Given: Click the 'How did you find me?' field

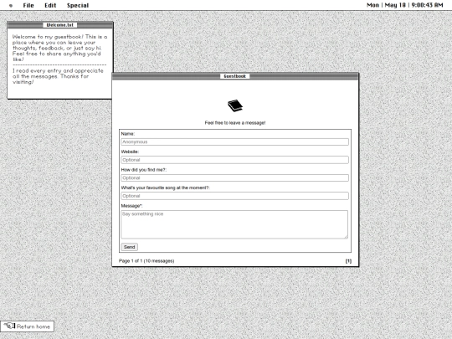Looking at the screenshot, I should pyautogui.click(x=234, y=177).
